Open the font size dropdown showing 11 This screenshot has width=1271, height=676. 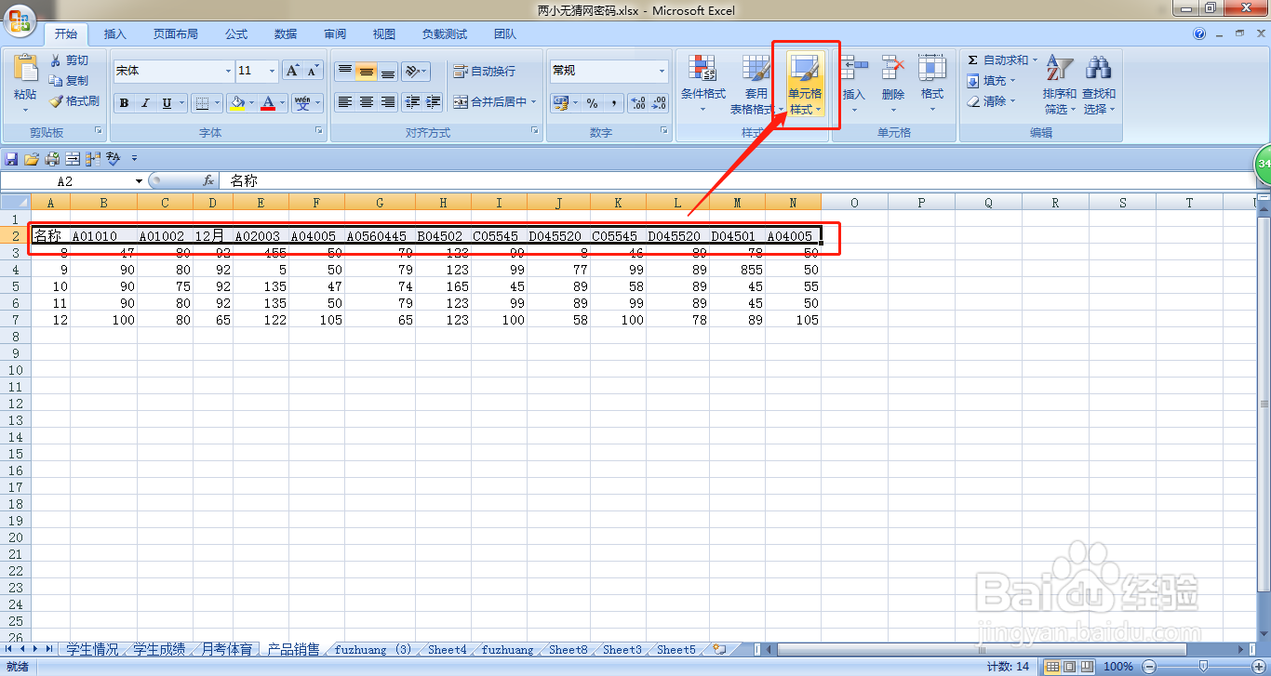pyautogui.click(x=272, y=71)
